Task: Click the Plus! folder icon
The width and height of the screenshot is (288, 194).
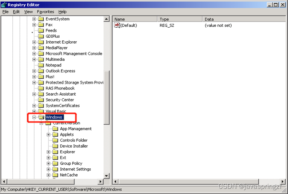Action: [x=41, y=77]
